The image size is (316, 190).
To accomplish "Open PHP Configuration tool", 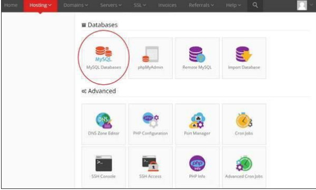I will coord(150,124).
